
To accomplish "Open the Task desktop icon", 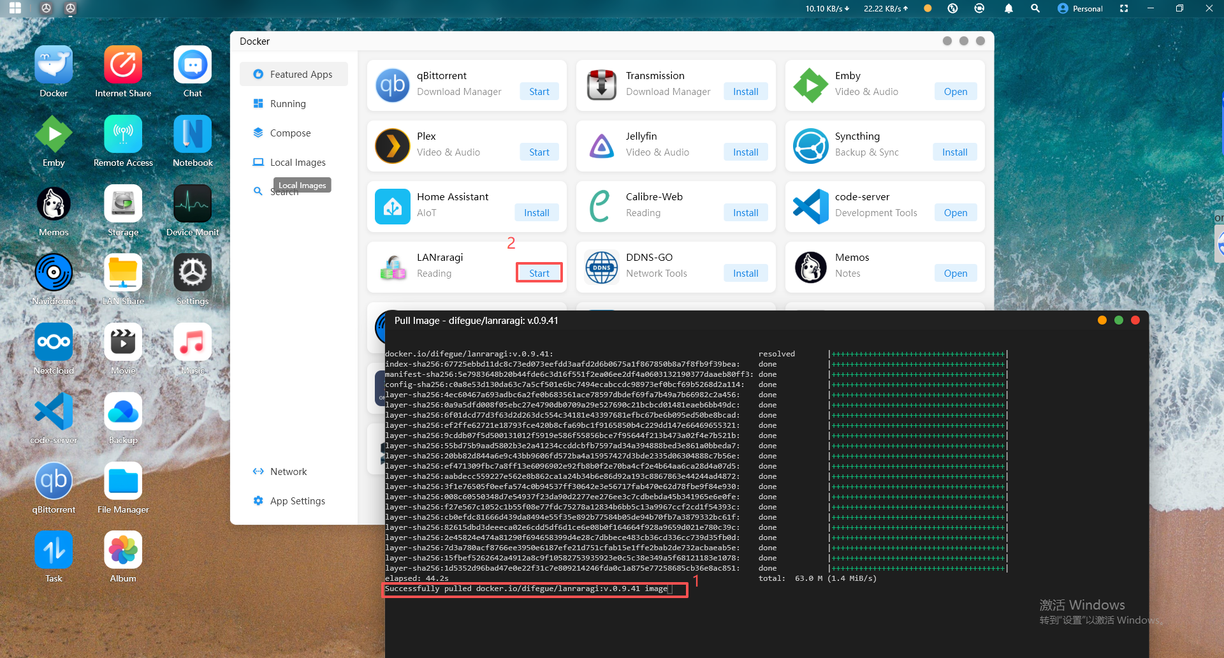I will (x=54, y=550).
